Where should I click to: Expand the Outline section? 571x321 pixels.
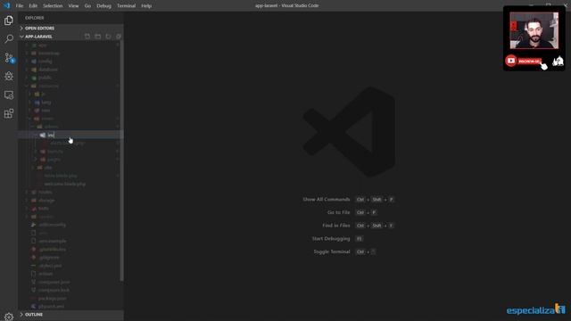coord(71,315)
